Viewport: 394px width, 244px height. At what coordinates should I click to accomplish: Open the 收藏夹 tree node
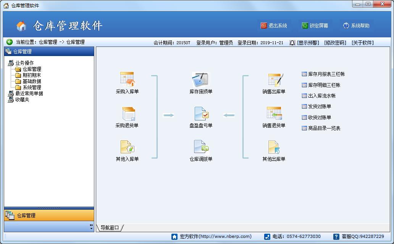click(22, 100)
